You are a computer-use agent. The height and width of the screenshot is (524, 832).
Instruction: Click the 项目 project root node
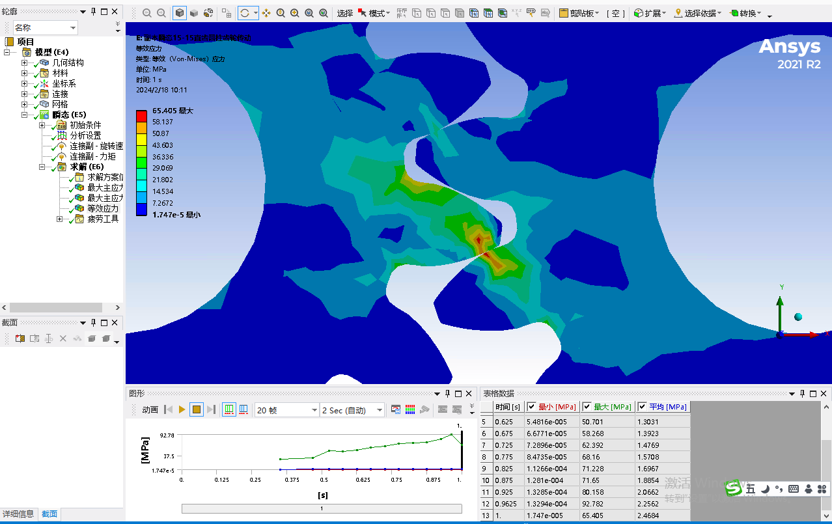click(25, 42)
